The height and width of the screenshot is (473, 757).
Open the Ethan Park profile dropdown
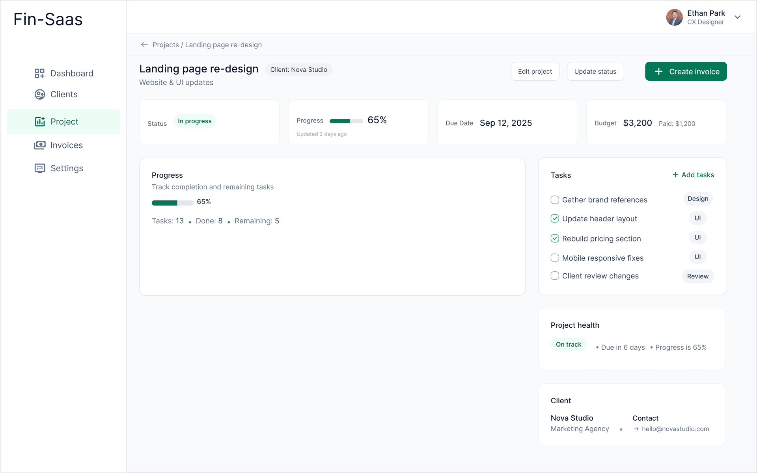coord(738,17)
